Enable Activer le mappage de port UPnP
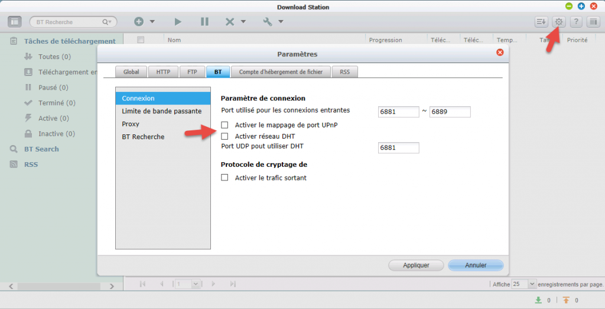This screenshot has height=309, width=605. click(225, 125)
